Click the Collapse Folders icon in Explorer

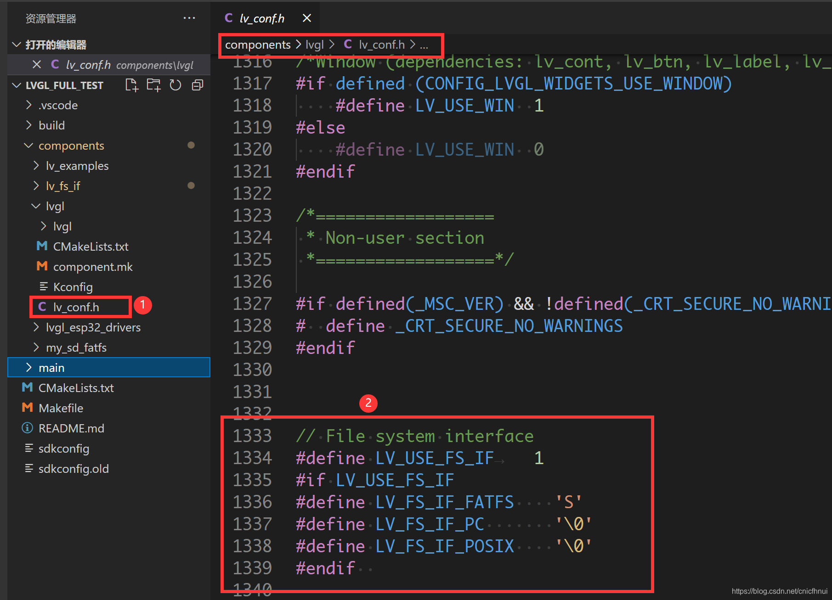point(197,85)
